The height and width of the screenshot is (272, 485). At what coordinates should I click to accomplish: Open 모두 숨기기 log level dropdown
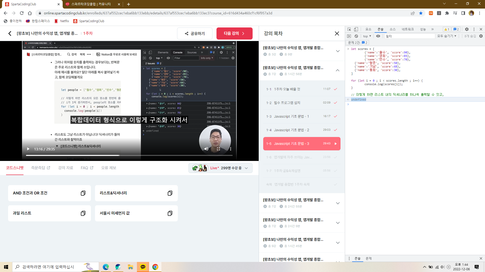447,36
